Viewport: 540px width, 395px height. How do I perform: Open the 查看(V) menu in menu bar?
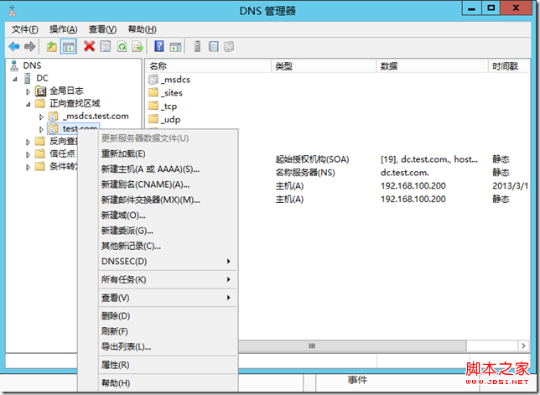click(x=102, y=29)
